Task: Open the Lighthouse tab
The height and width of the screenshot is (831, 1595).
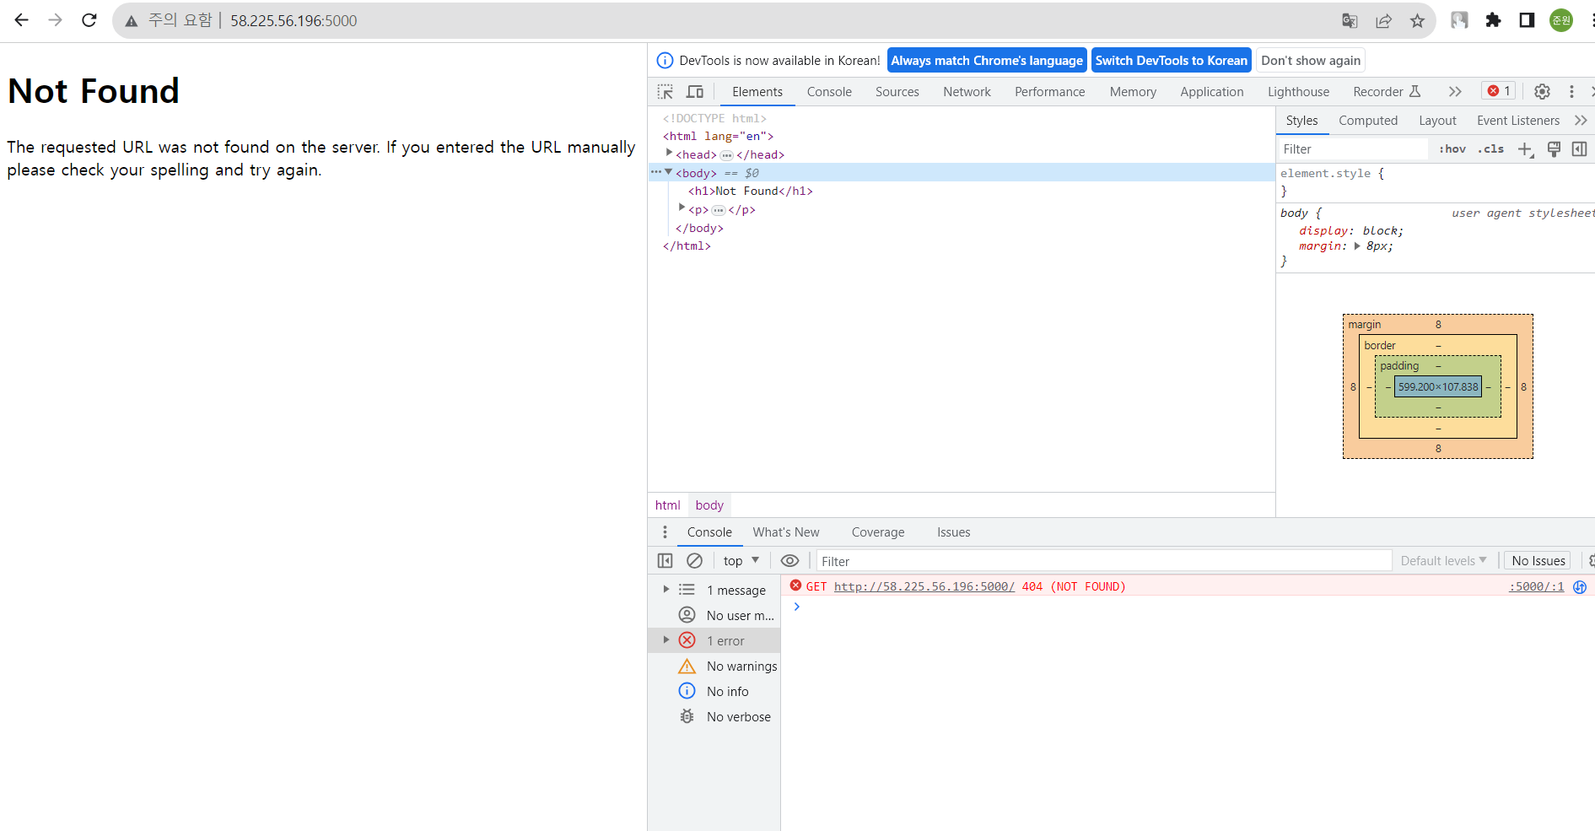Action: 1298,92
